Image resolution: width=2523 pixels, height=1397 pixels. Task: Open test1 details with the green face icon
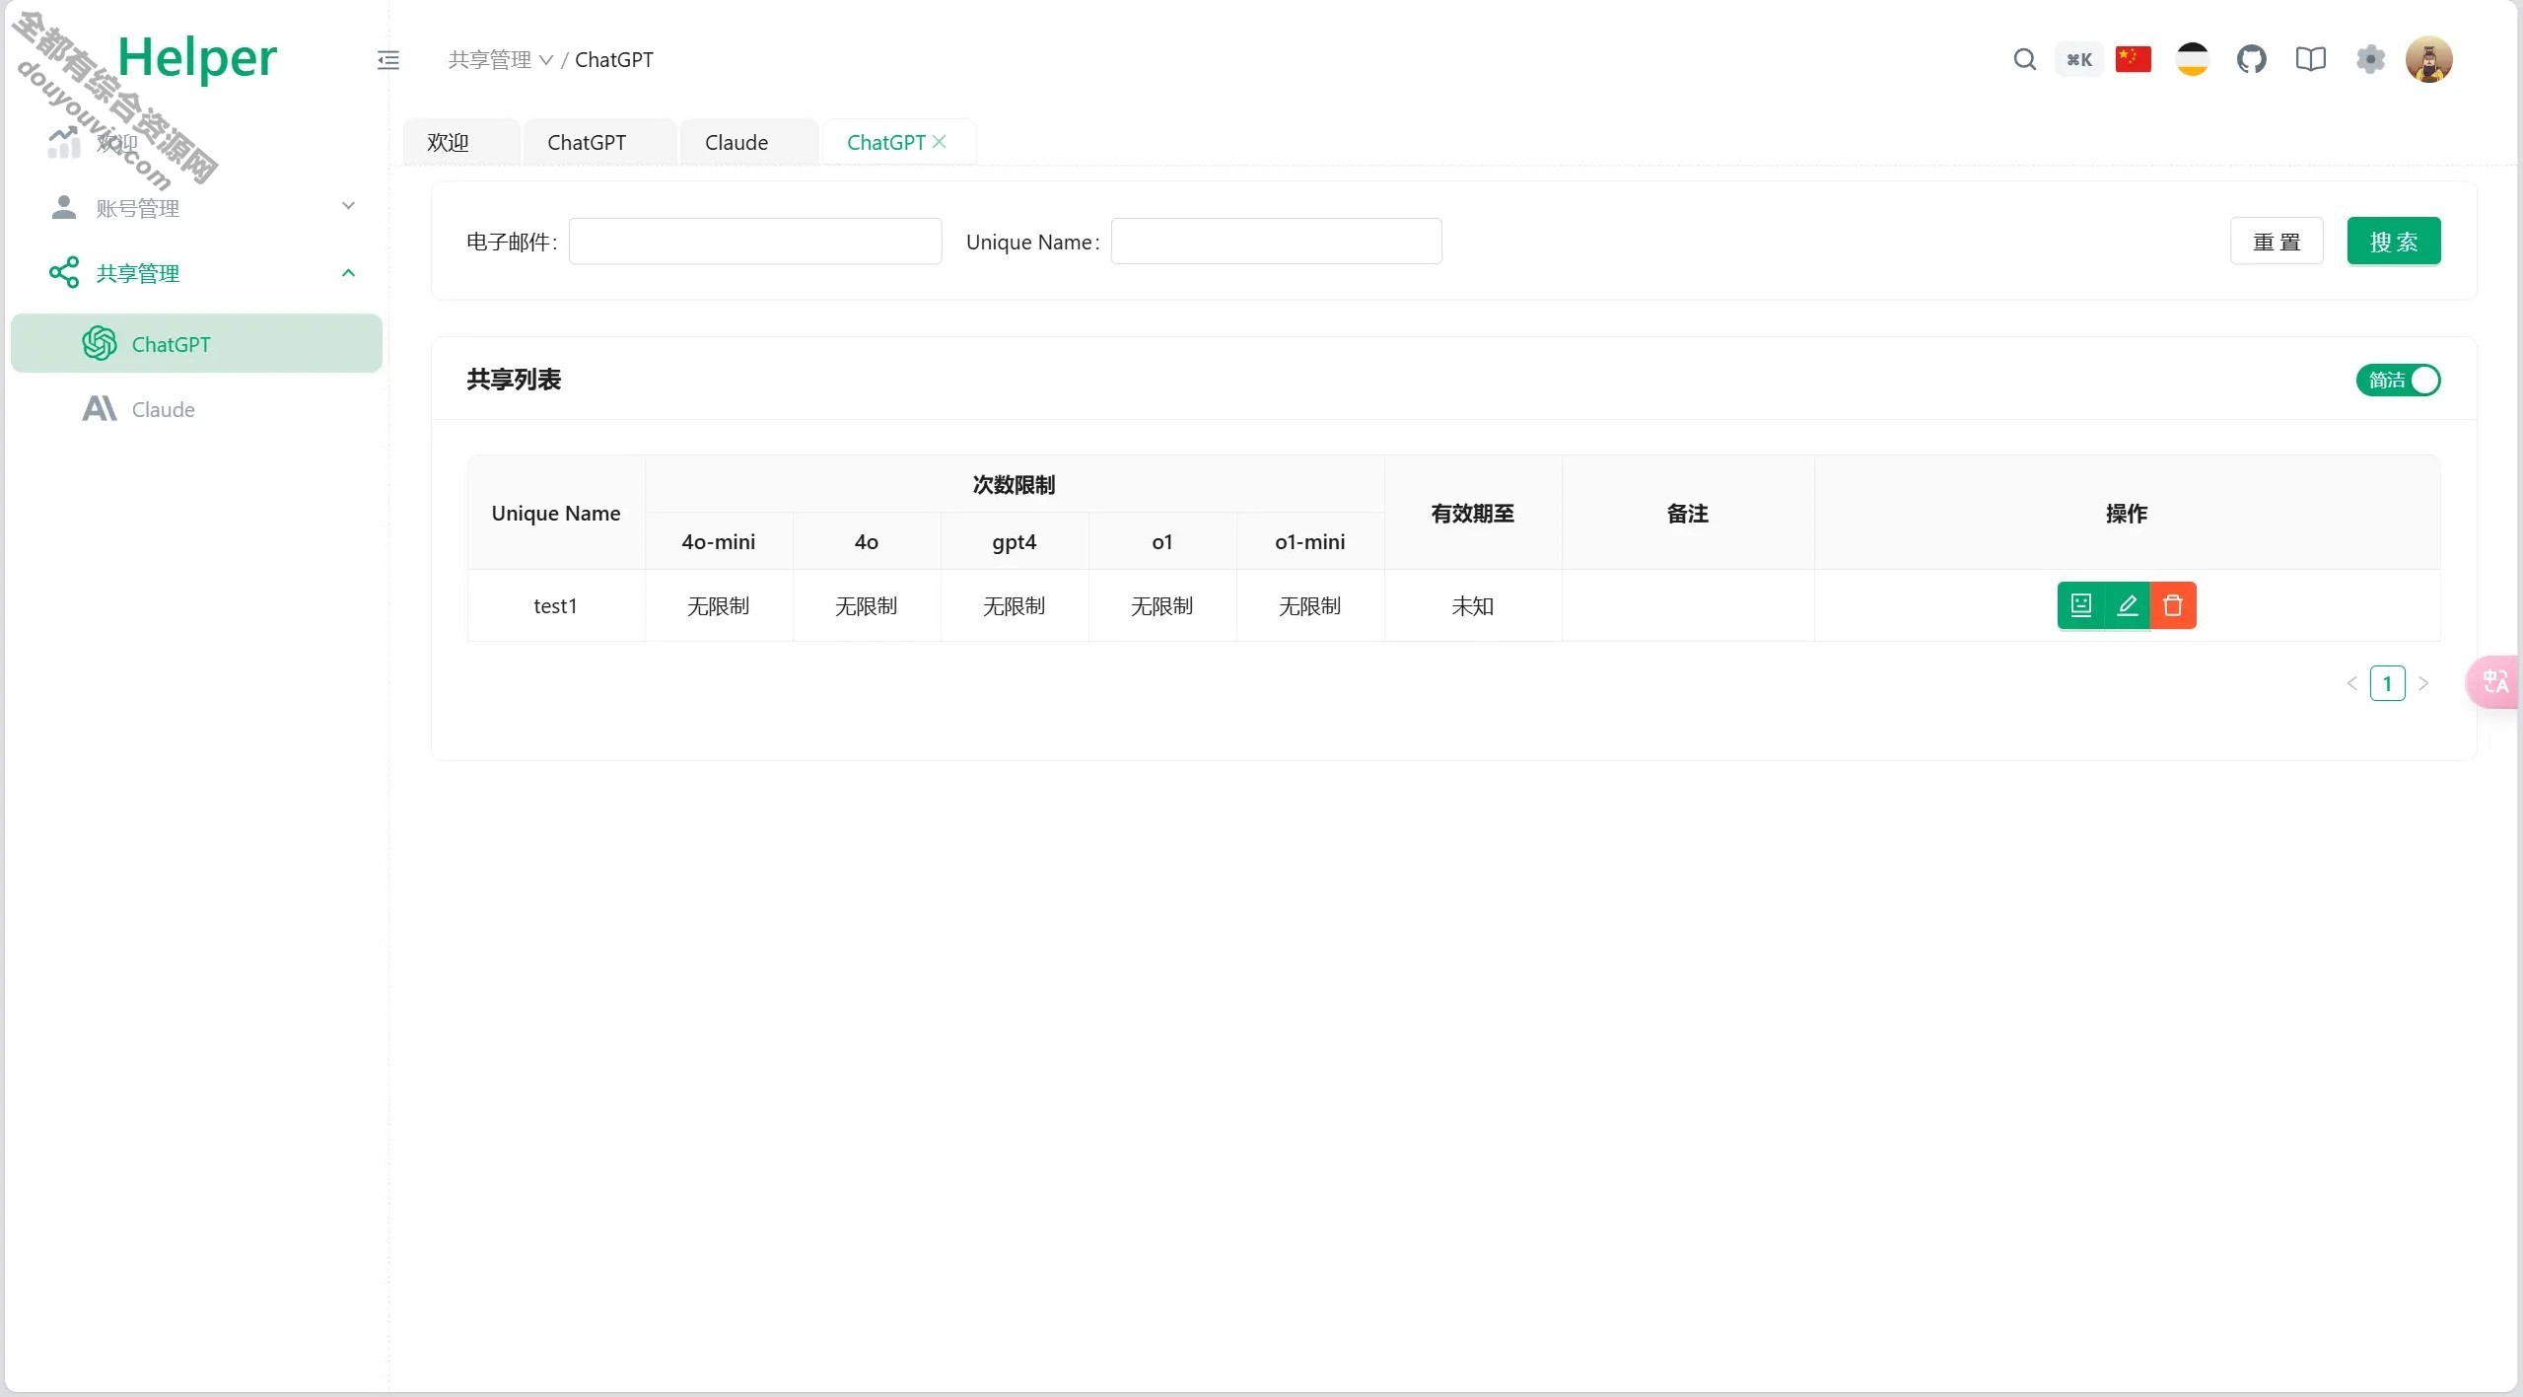[2080, 605]
